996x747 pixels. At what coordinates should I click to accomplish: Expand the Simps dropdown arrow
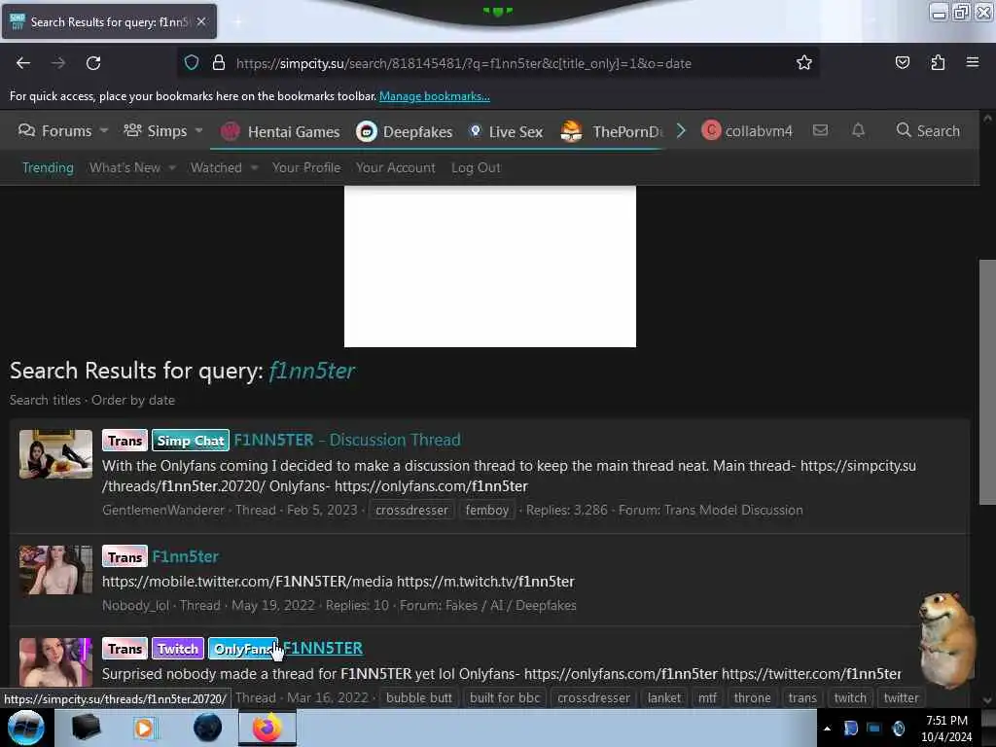[198, 130]
